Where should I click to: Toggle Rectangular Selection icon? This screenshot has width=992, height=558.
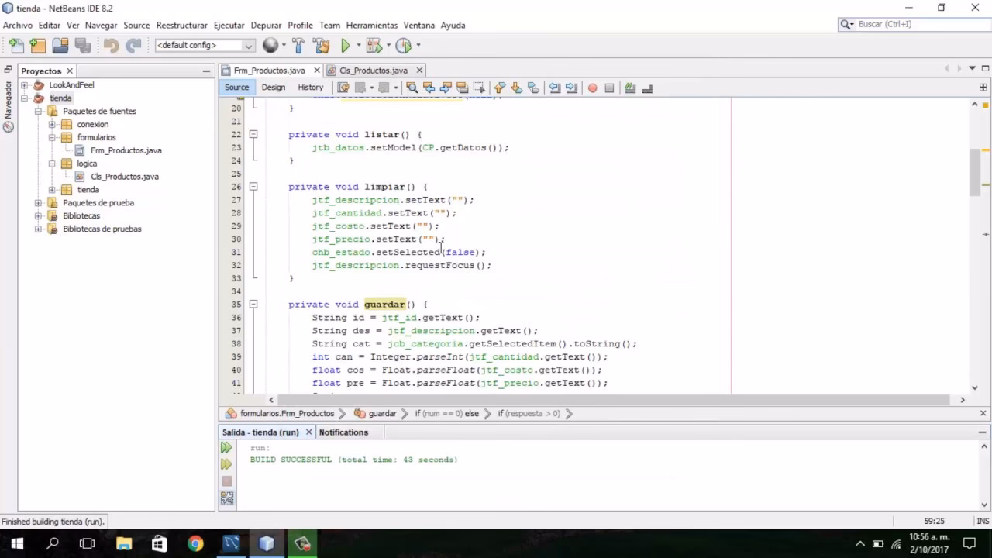pyautogui.click(x=480, y=88)
